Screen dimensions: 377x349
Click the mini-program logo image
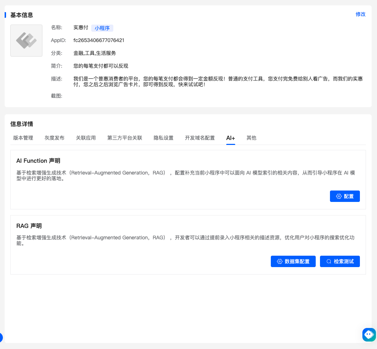(x=26, y=41)
